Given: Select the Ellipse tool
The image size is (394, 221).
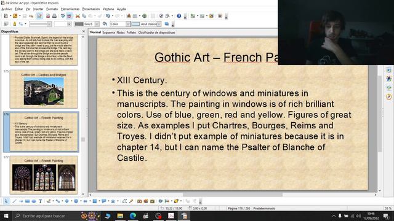Looking at the screenshot, I should (34, 201).
